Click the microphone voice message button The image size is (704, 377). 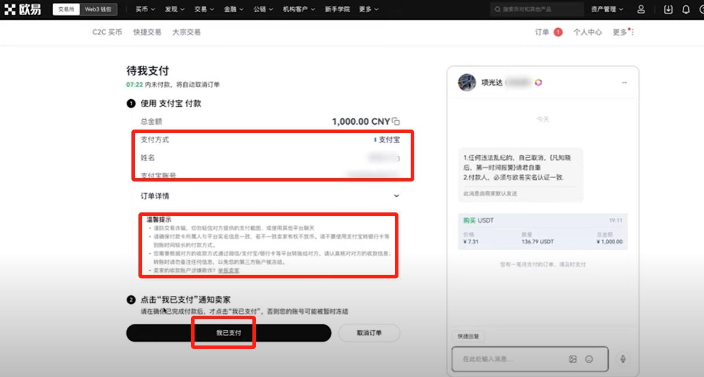[x=623, y=359]
